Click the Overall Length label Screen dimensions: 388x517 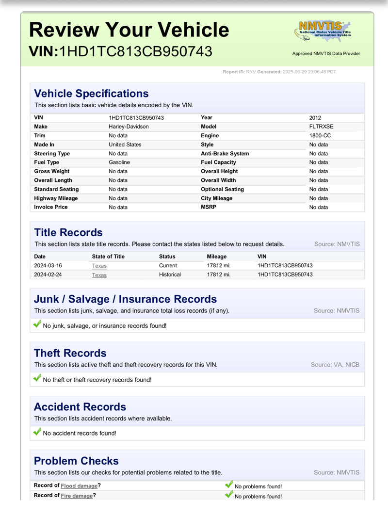point(53,180)
